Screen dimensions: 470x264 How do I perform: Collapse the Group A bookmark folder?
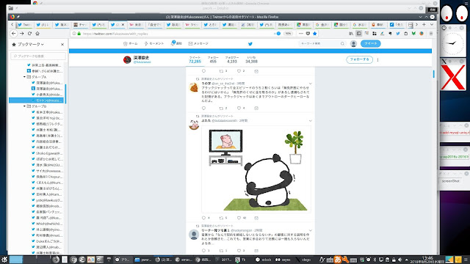coord(24,77)
